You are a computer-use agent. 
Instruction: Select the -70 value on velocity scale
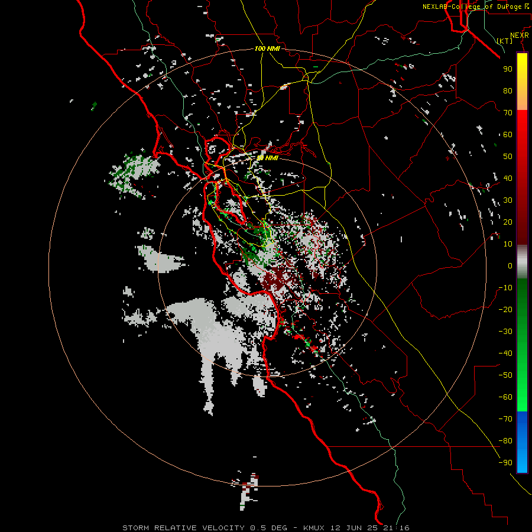pos(505,419)
